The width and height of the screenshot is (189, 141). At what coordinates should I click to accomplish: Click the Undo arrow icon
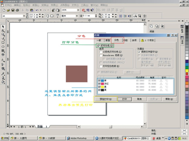pyautogui.click(x=37, y=10)
